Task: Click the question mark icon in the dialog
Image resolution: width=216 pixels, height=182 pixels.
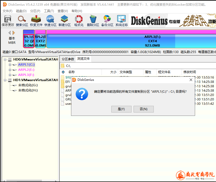Action: pos(82,94)
